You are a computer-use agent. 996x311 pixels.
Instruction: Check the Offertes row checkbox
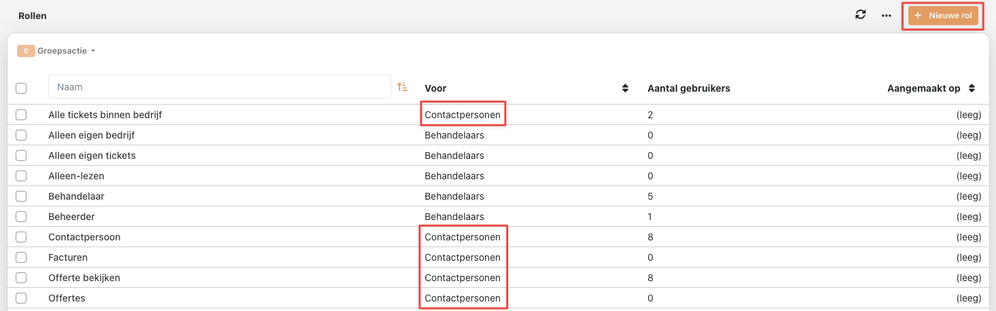click(x=21, y=298)
